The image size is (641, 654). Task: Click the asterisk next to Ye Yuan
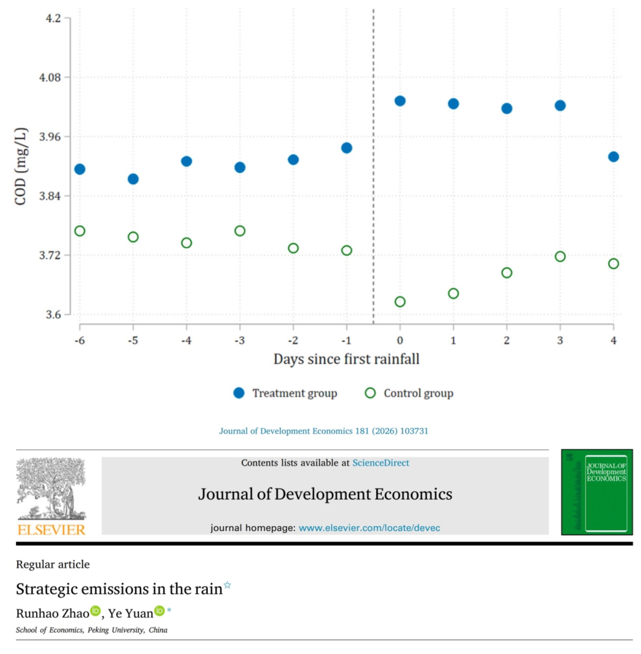[169, 610]
